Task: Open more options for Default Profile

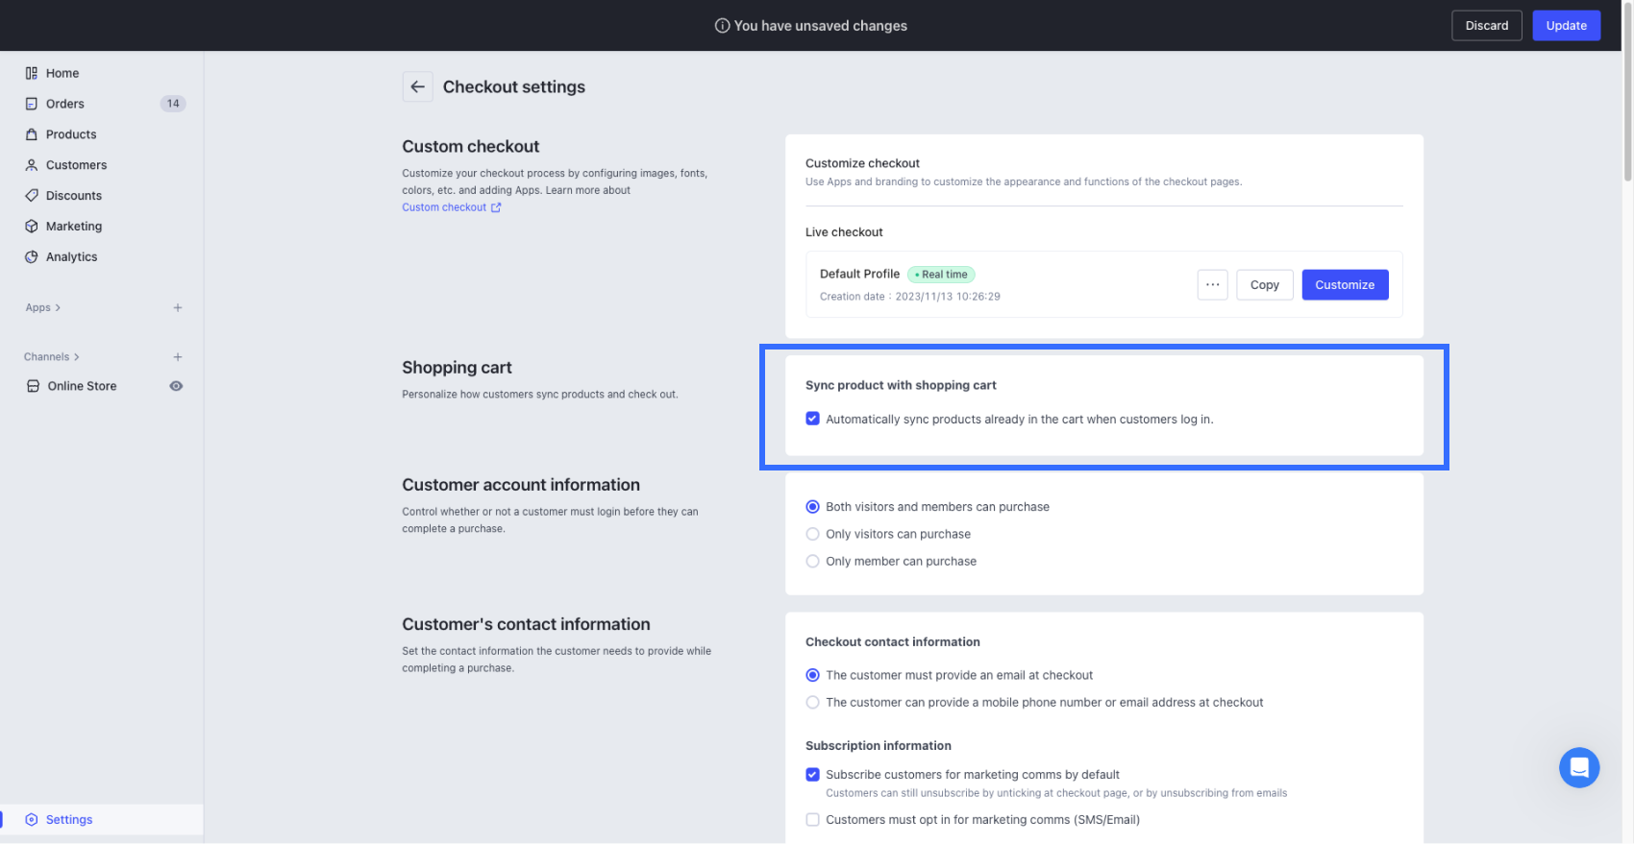Action: click(x=1213, y=284)
